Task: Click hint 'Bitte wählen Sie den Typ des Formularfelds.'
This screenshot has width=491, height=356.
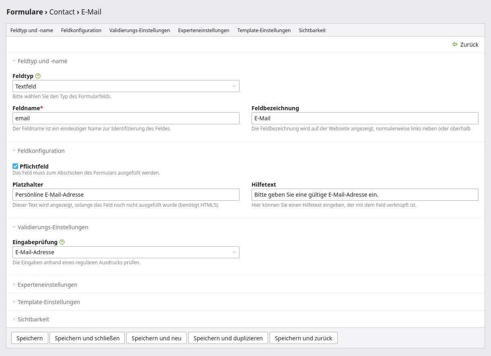Action: click(62, 97)
